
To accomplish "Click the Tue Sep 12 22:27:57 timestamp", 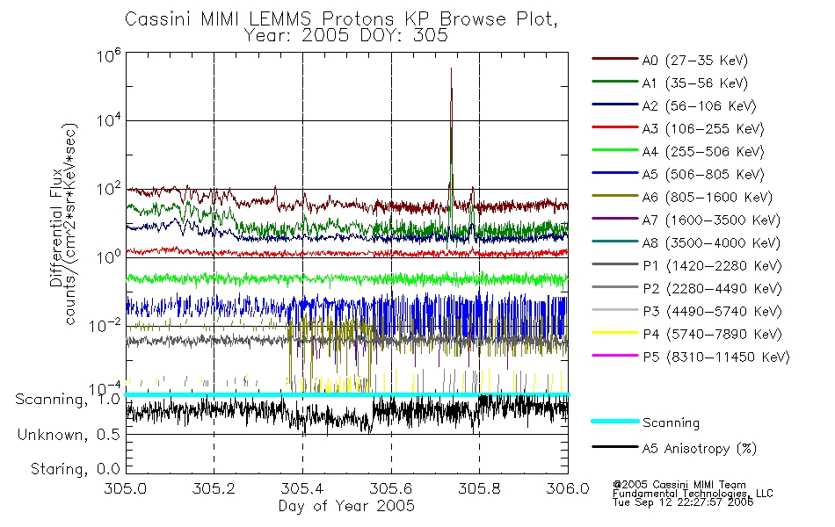I will pos(683,502).
